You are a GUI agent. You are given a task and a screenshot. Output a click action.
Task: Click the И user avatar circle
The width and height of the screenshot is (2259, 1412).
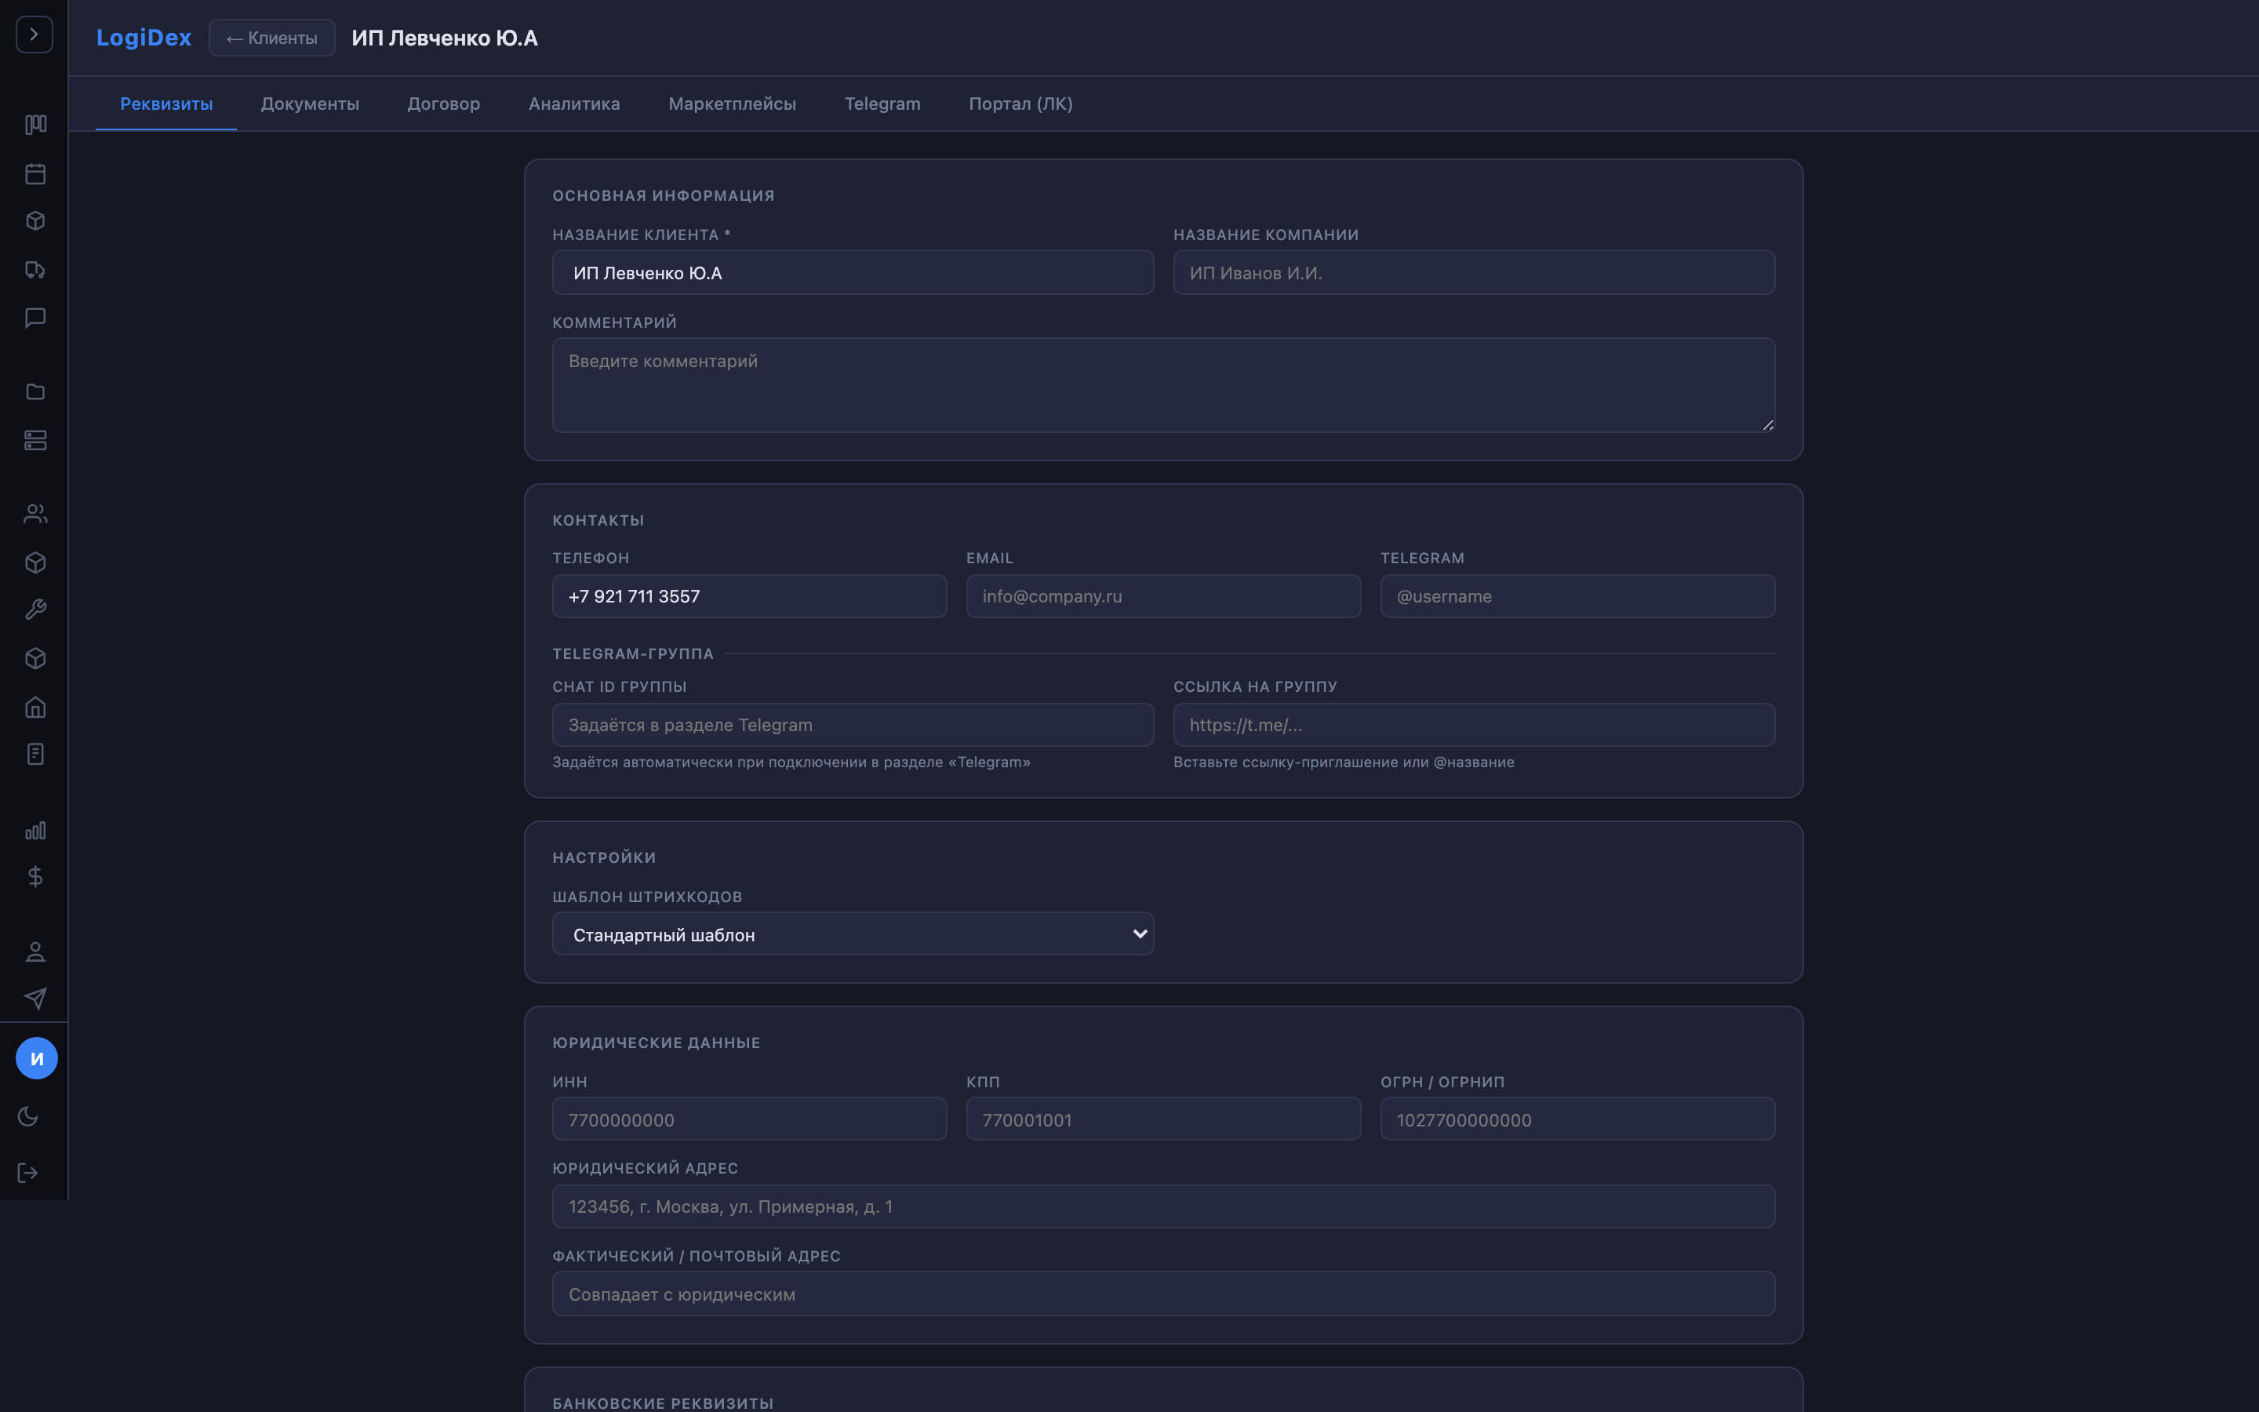(38, 1058)
